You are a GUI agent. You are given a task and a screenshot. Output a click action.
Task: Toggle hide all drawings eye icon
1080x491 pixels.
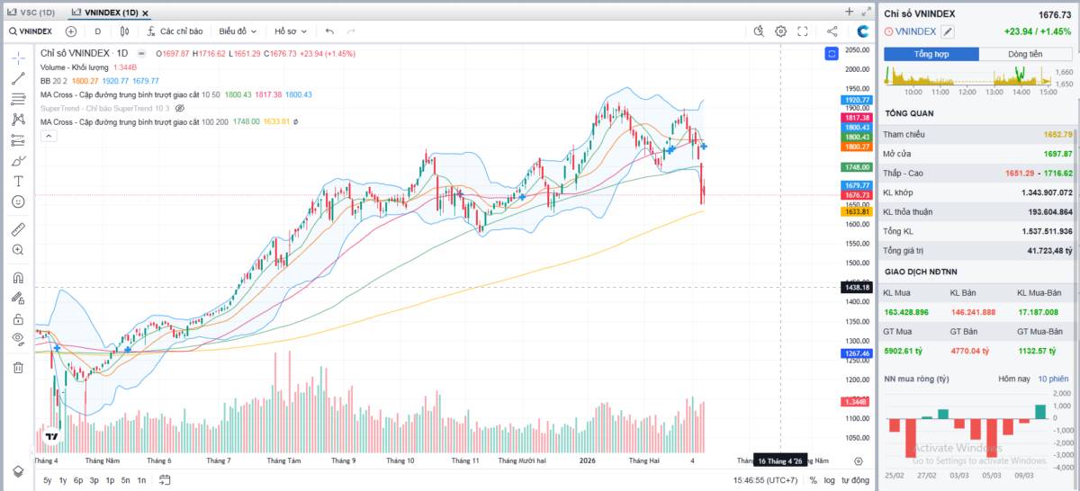click(x=18, y=339)
